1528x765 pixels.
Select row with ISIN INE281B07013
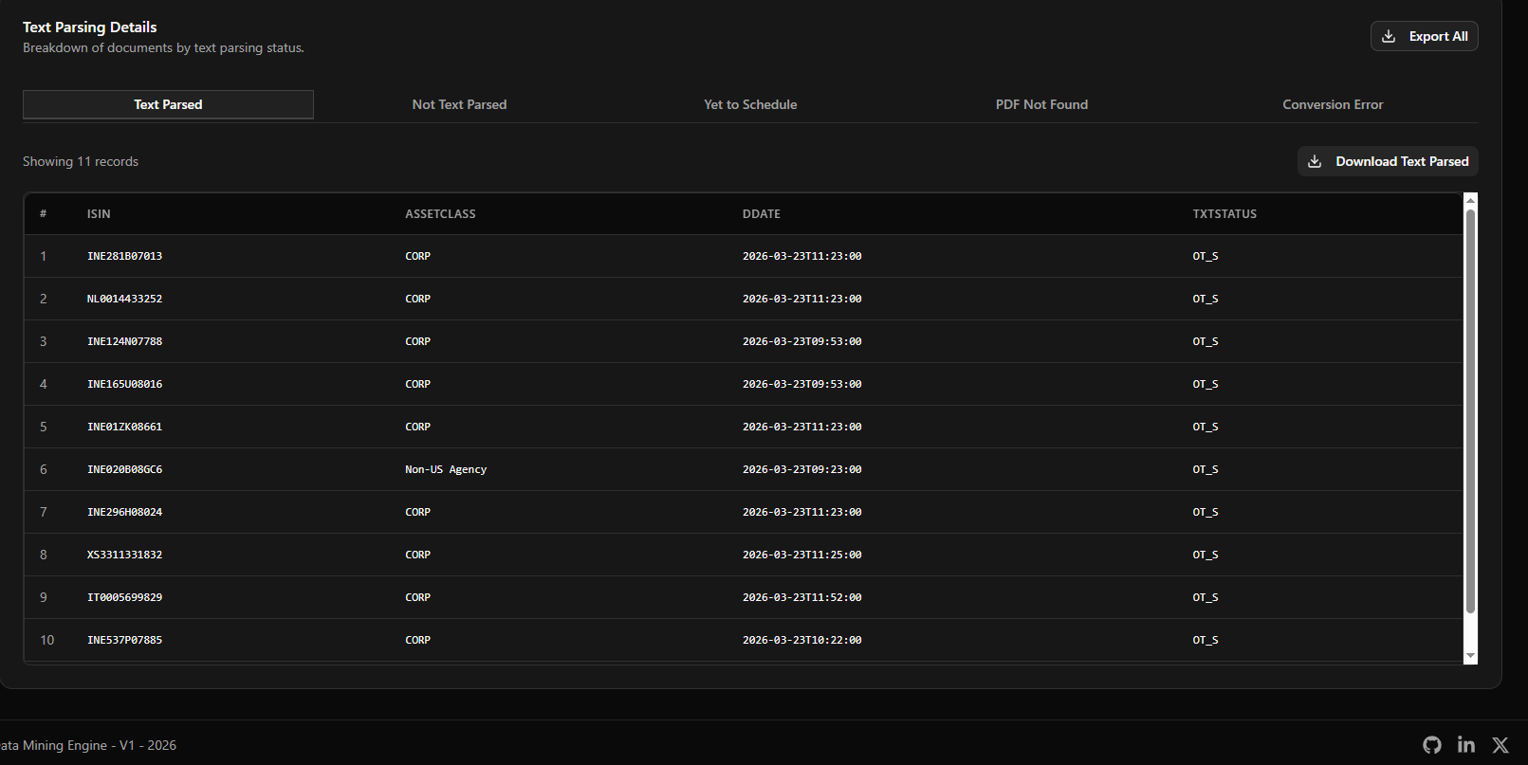click(x=743, y=256)
